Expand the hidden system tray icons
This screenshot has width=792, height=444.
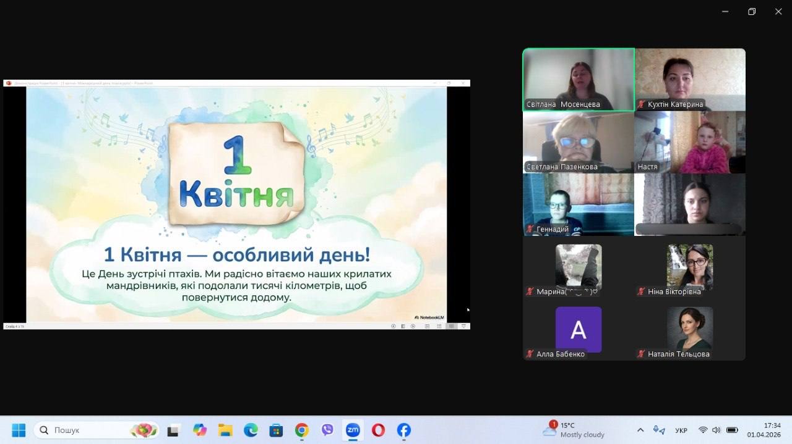[640, 430]
